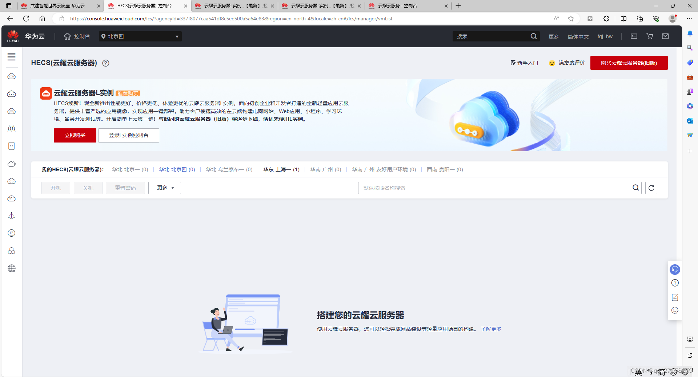Image resolution: width=698 pixels, height=377 pixels.
Task: Select the 华东-上海一 (1) region tab
Action: (281, 169)
